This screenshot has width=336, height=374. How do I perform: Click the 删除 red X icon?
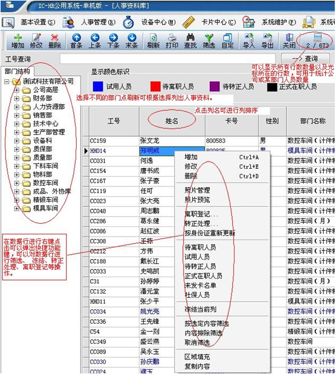pos(55,38)
